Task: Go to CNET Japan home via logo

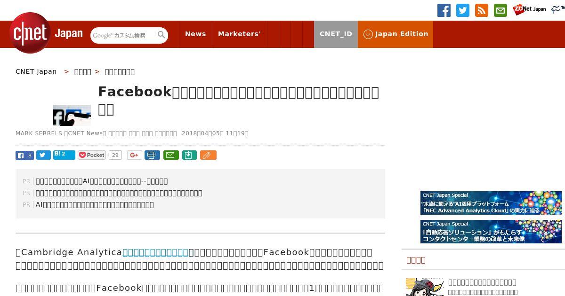Action: pyautogui.click(x=46, y=33)
